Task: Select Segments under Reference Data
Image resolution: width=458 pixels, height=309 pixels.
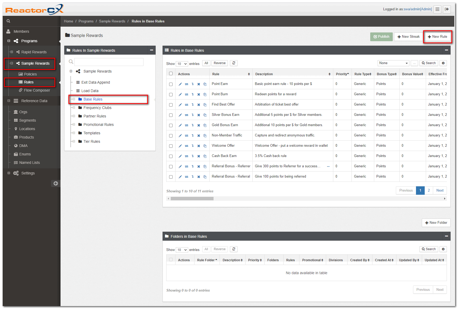Action: tap(27, 120)
